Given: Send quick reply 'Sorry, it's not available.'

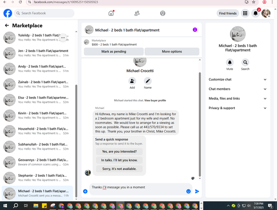Looking at the screenshot, I should [119, 169].
